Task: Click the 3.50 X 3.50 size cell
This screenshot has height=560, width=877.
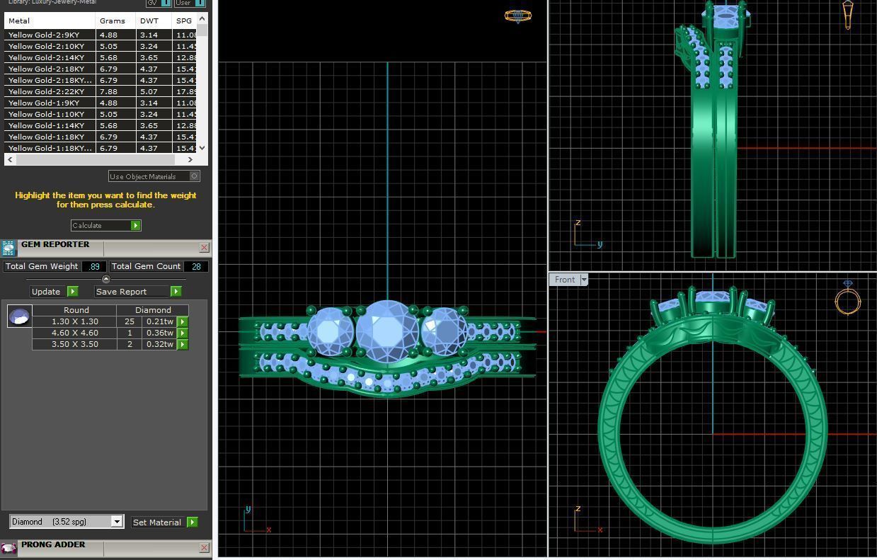Action: click(x=75, y=344)
